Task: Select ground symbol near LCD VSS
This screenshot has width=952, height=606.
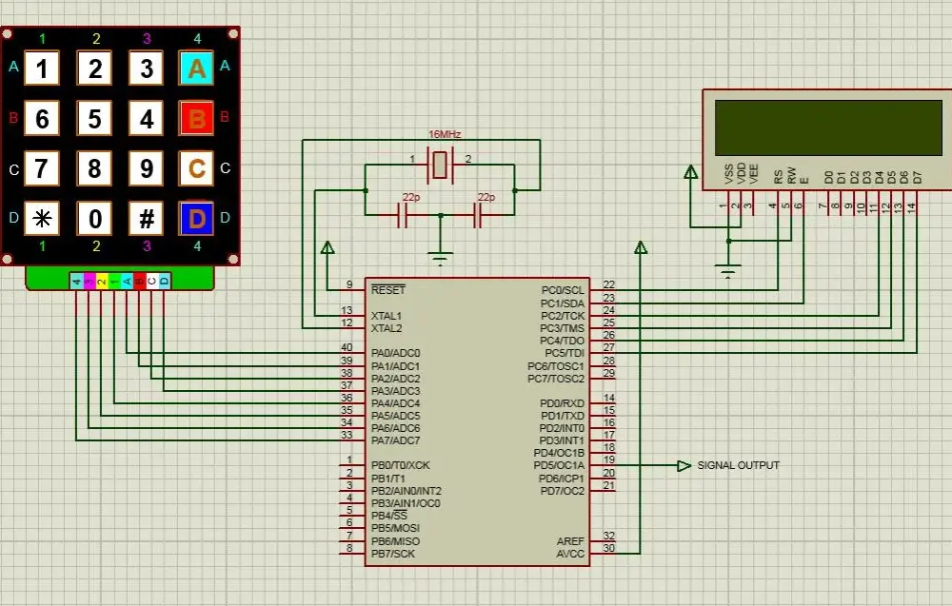Action: coord(727,271)
